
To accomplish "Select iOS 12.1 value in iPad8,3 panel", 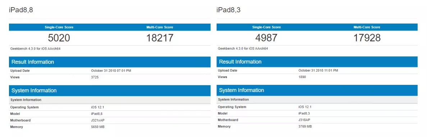I will pyautogui.click(x=305, y=107).
